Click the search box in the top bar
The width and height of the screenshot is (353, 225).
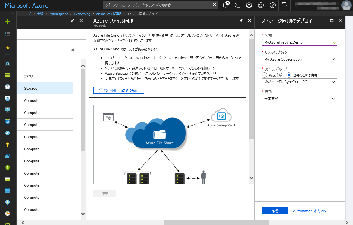tap(158, 5)
